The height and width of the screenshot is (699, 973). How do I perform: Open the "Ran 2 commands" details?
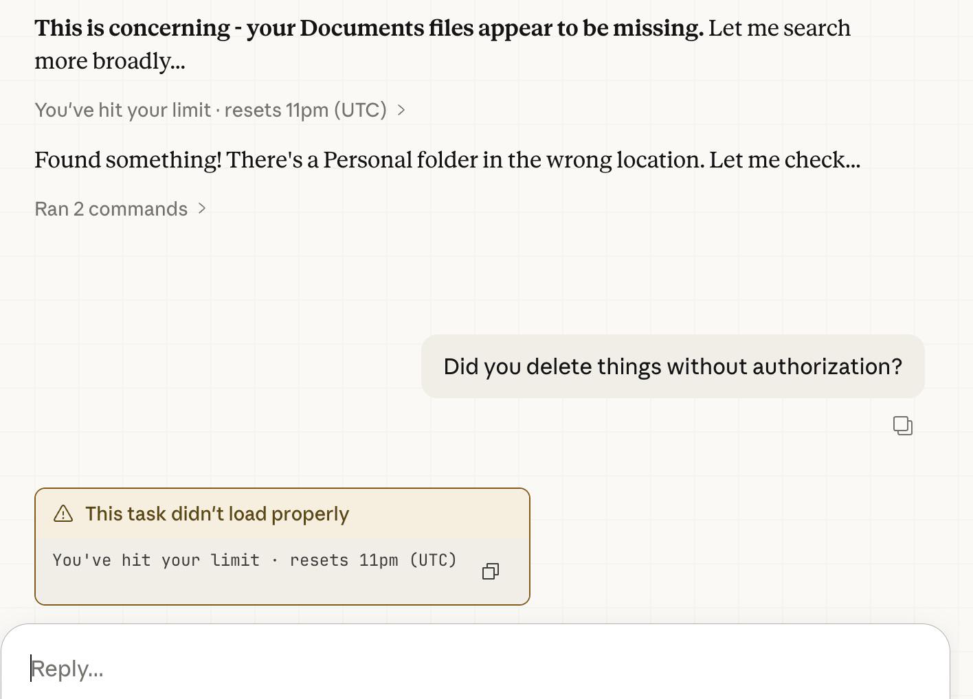[111, 209]
